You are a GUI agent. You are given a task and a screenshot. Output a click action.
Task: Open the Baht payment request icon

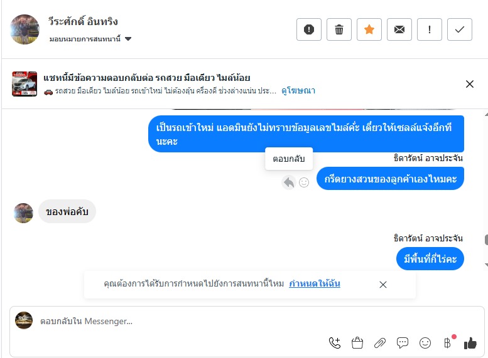coord(447,343)
